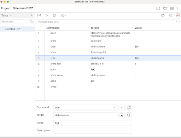Select the register.php URL target
Image resolution: width=181 pixels, height=138 pixels.
tap(110, 34)
